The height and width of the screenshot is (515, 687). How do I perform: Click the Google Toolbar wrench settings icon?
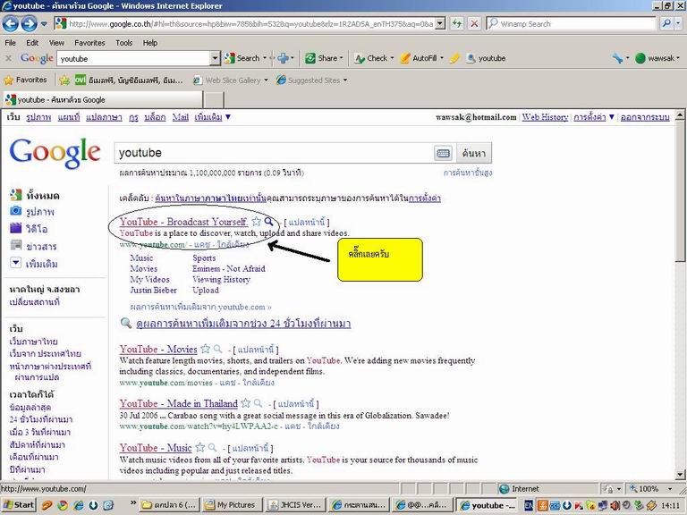(617, 58)
